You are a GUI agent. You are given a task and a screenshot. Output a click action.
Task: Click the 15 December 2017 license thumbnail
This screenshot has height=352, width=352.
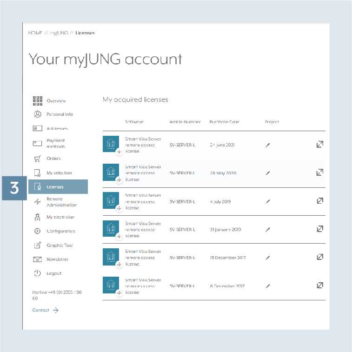111,257
